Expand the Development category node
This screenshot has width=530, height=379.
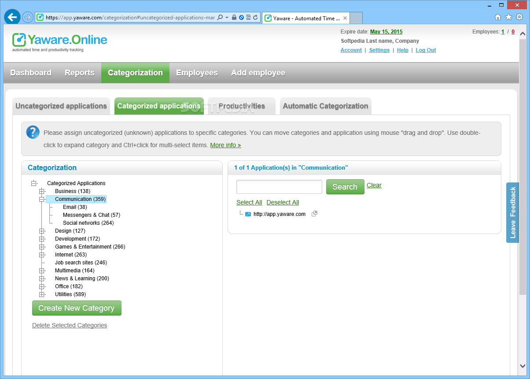pyautogui.click(x=42, y=239)
